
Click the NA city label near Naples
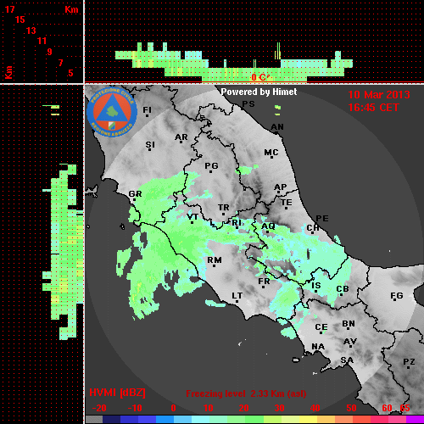pyautogui.click(x=318, y=347)
